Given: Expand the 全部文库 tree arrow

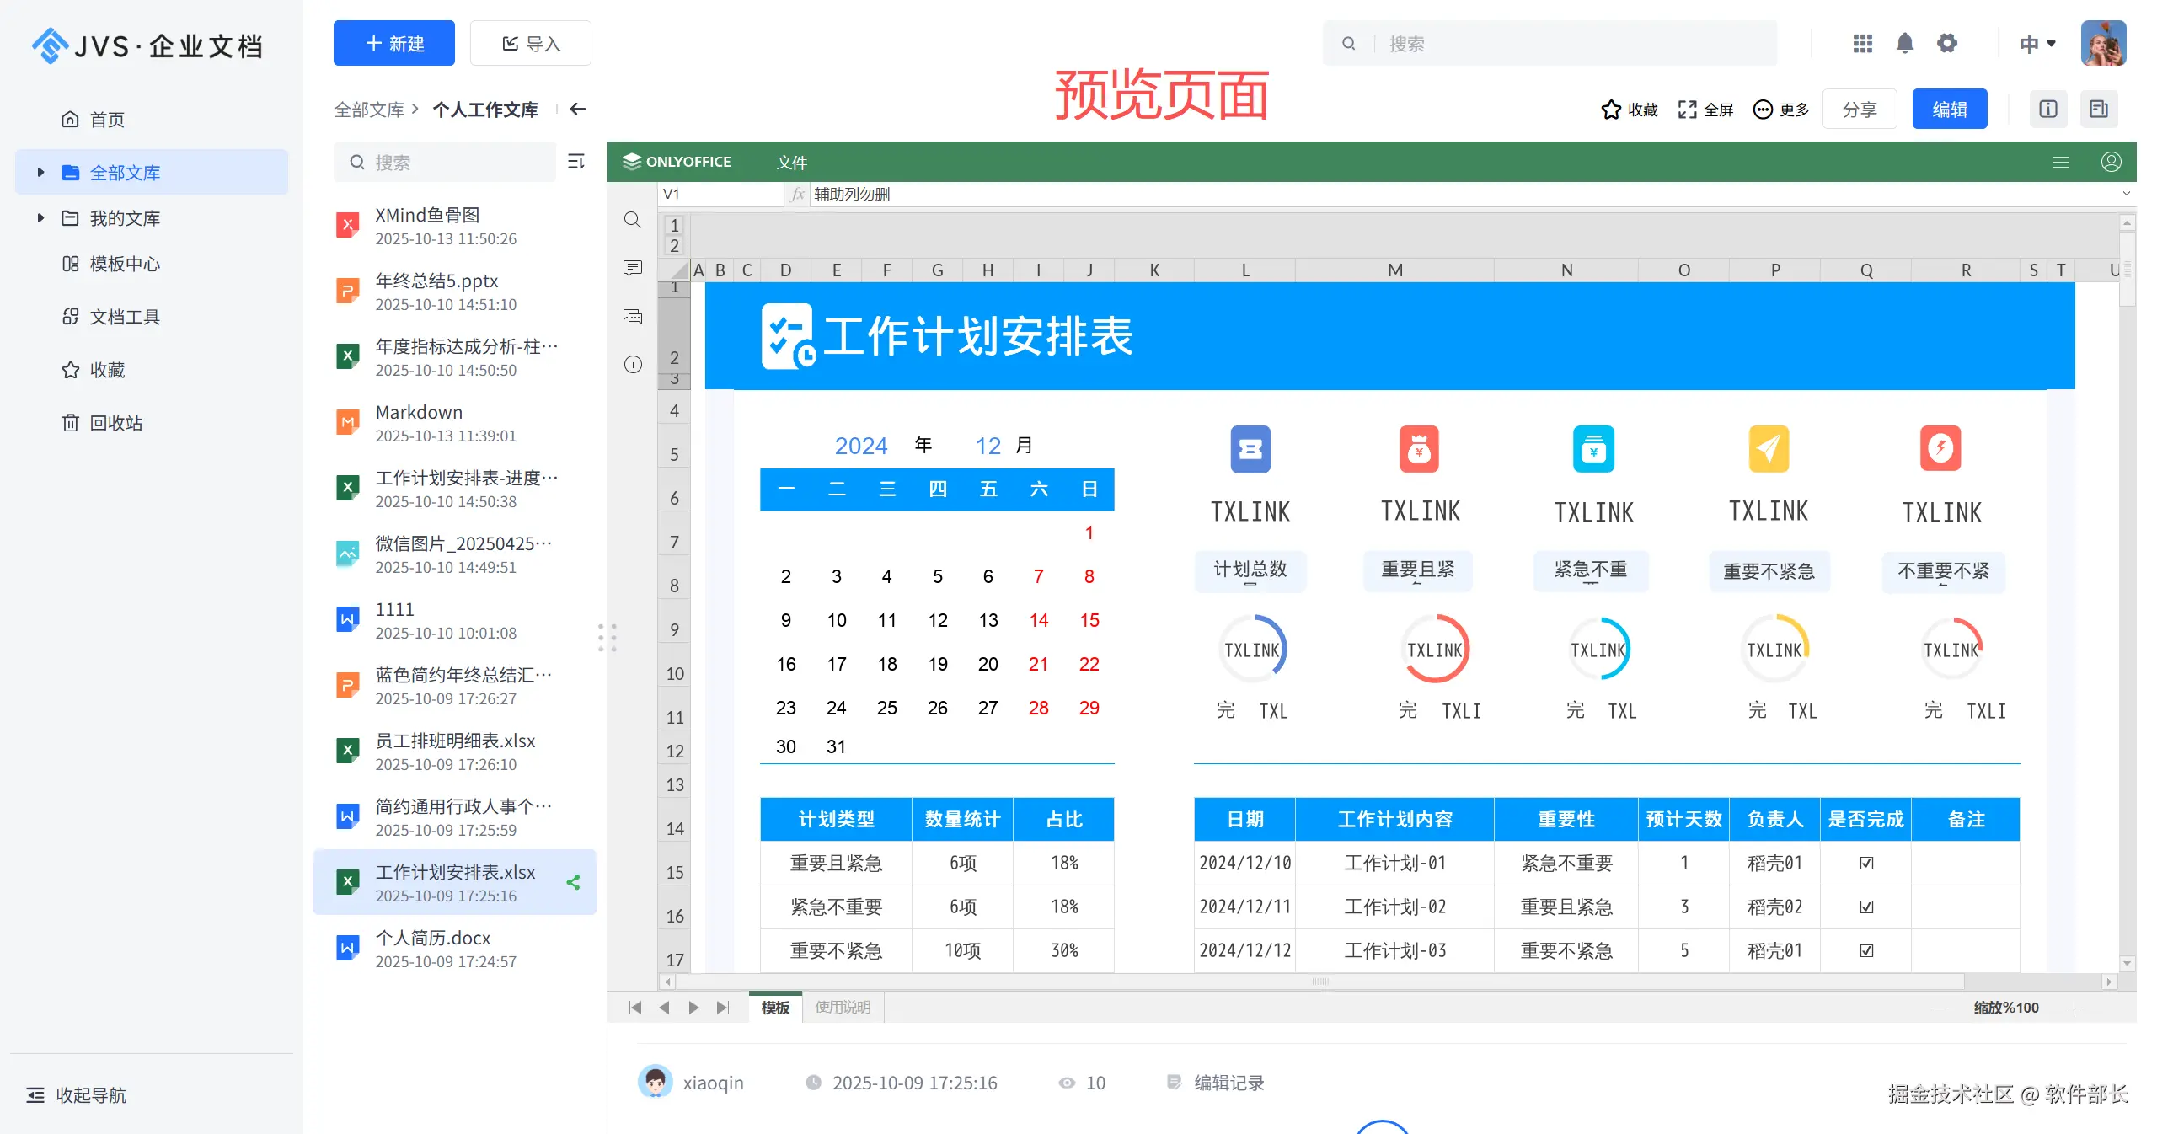Looking at the screenshot, I should coord(40,172).
